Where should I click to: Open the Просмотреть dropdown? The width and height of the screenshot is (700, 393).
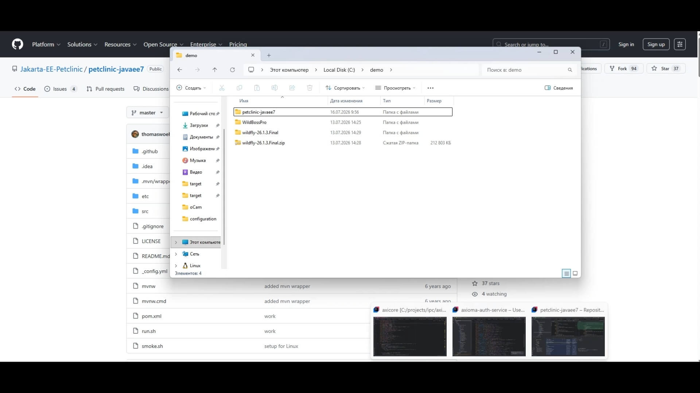[x=395, y=88]
